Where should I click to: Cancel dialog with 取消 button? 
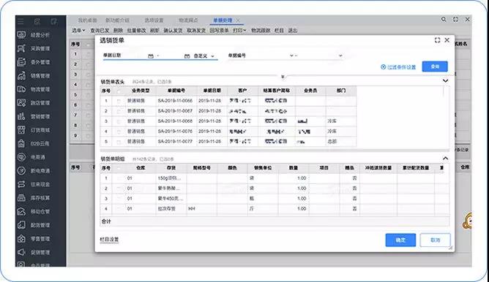point(435,240)
